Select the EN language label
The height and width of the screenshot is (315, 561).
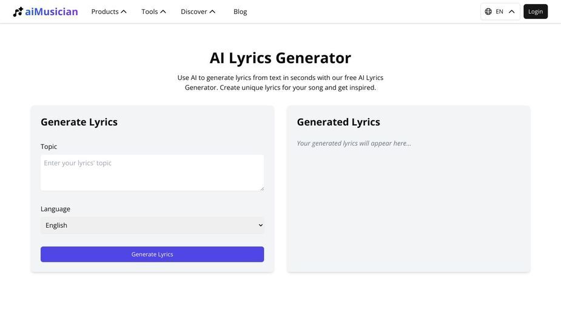click(500, 12)
